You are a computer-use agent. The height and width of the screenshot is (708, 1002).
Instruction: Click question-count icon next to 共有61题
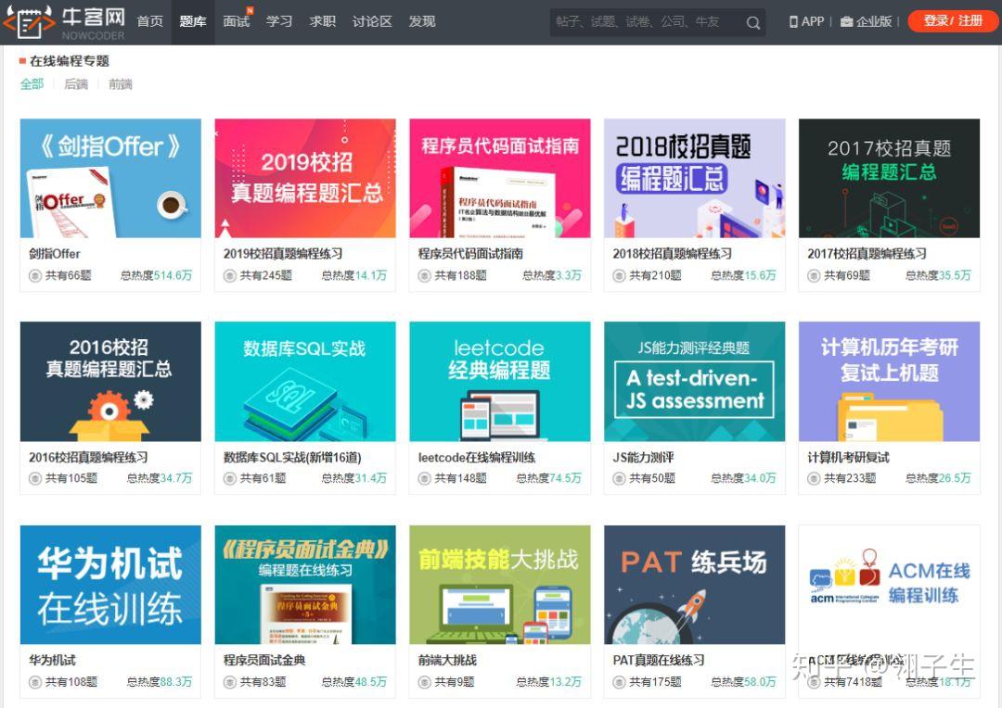point(229,479)
